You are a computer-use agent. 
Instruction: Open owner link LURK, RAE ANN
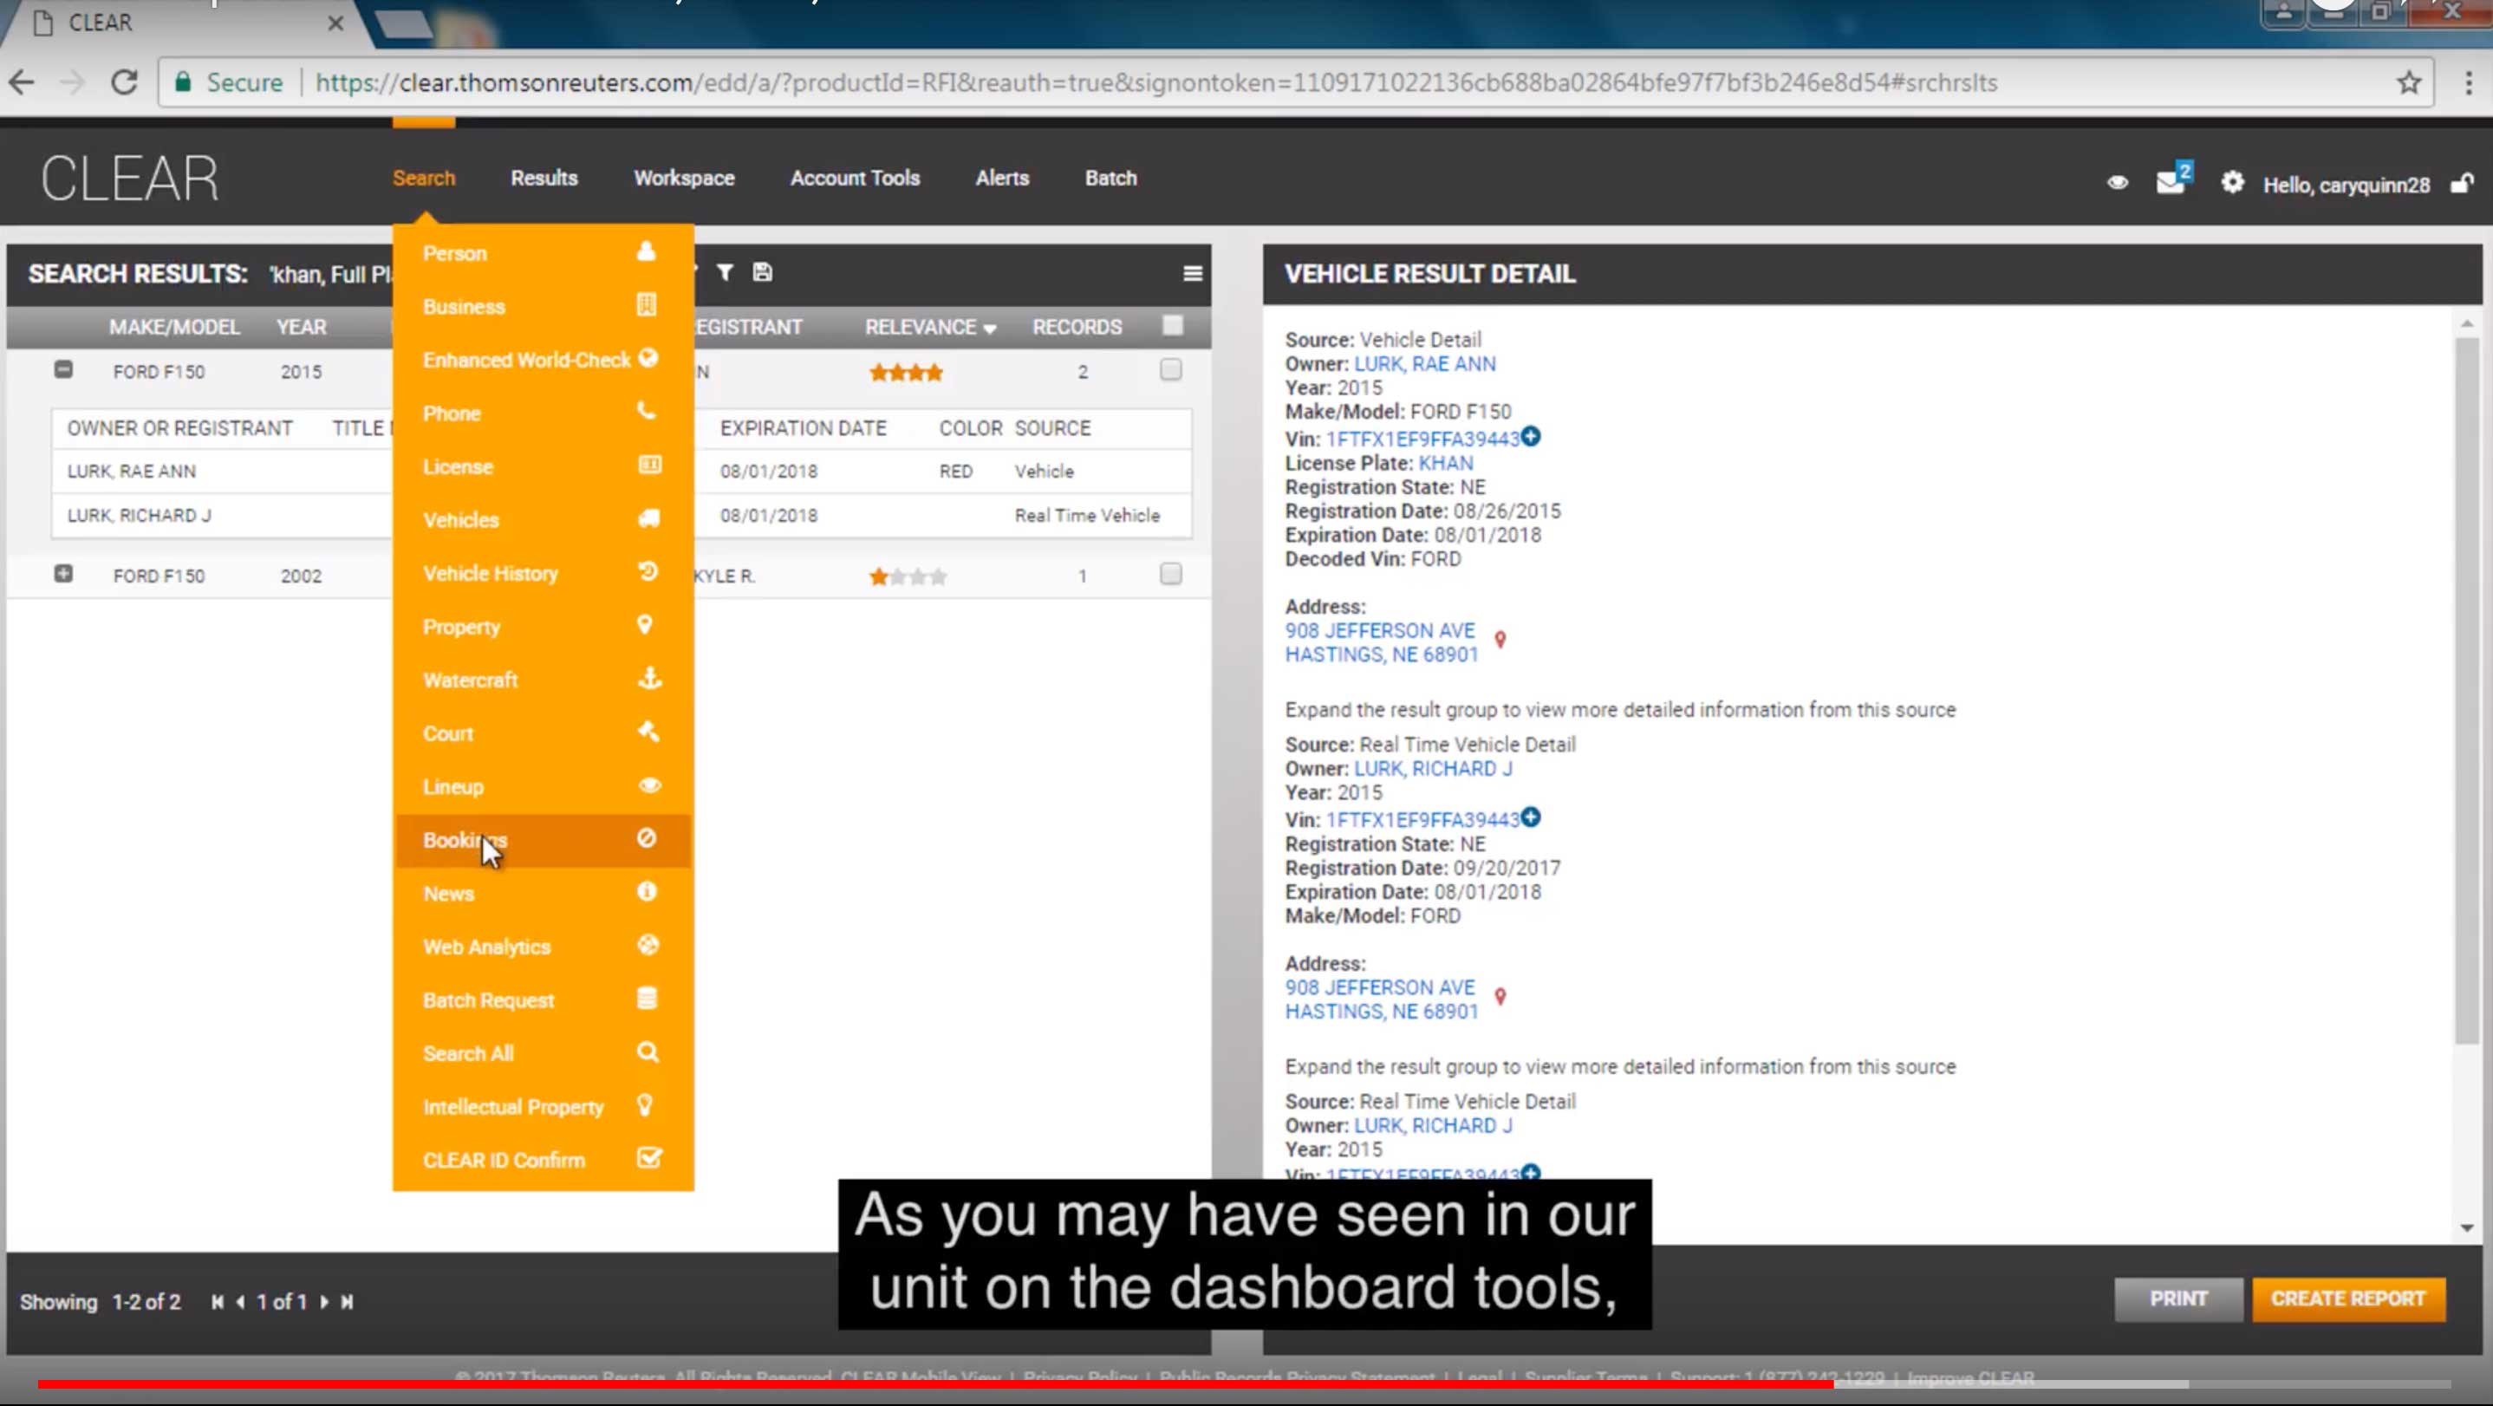pyautogui.click(x=1423, y=364)
